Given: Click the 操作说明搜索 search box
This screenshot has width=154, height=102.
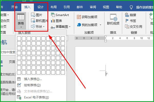Looking at the screenshot, I should [145, 7].
